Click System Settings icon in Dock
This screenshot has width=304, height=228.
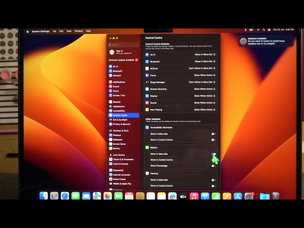tap(249, 196)
